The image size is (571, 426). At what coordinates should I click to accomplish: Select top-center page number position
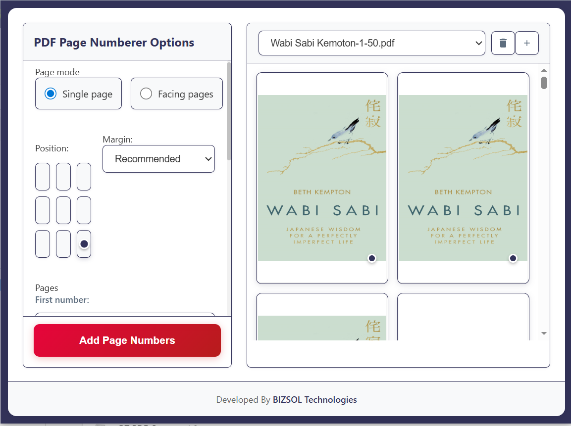point(63,177)
